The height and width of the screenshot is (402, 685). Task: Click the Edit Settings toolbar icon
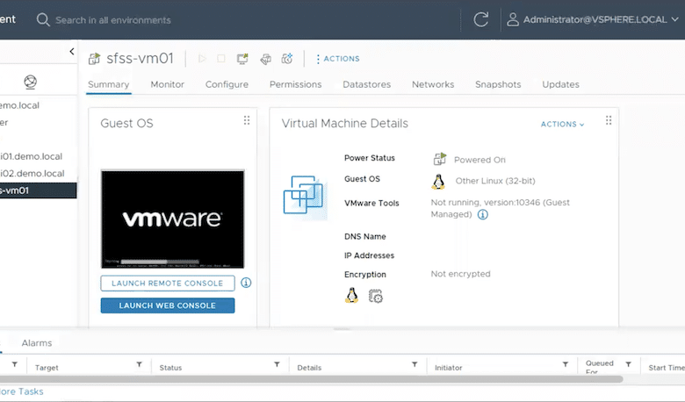point(265,59)
